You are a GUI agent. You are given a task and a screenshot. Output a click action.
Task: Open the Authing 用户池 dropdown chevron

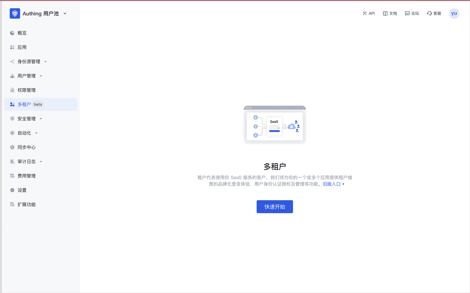point(65,14)
